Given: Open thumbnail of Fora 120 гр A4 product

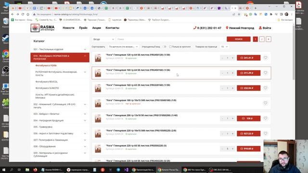Looking at the screenshot, I should point(98,58).
